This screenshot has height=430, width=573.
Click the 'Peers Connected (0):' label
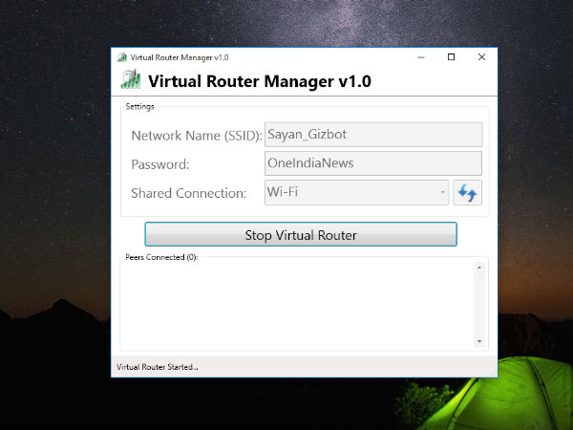pyautogui.click(x=161, y=257)
